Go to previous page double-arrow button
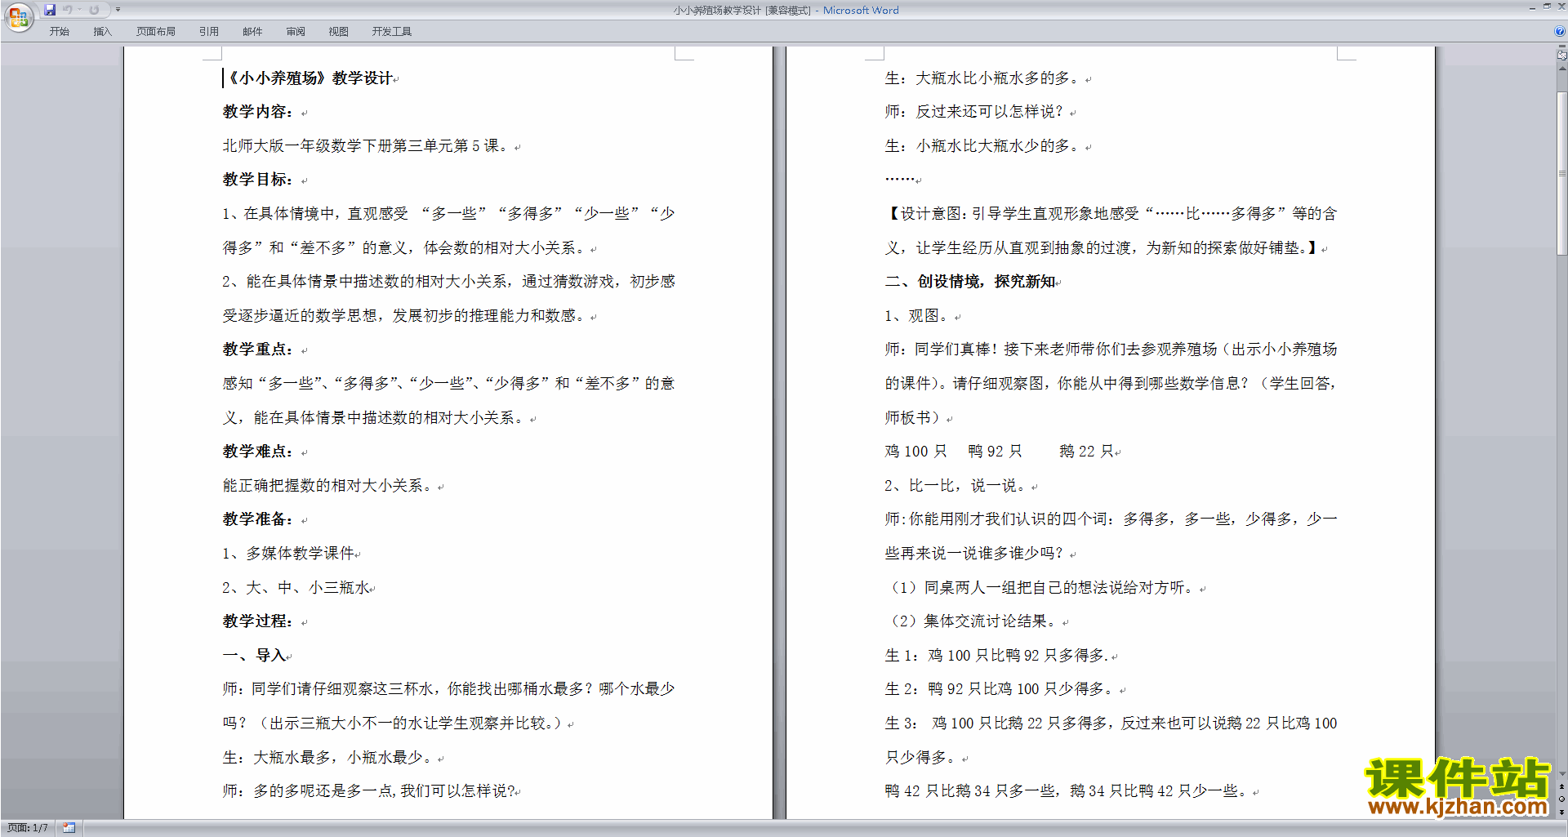The width and height of the screenshot is (1568, 837). click(x=1561, y=787)
